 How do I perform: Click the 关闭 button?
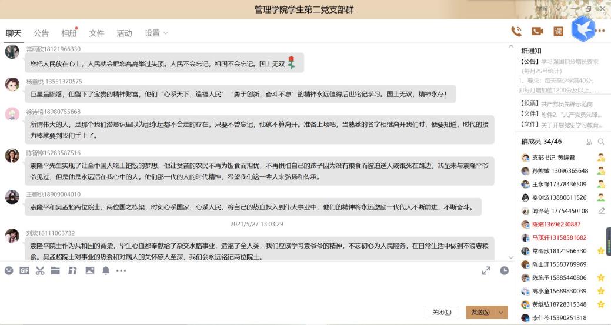442,312
